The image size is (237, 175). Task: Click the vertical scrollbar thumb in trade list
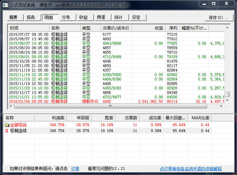[227, 94]
